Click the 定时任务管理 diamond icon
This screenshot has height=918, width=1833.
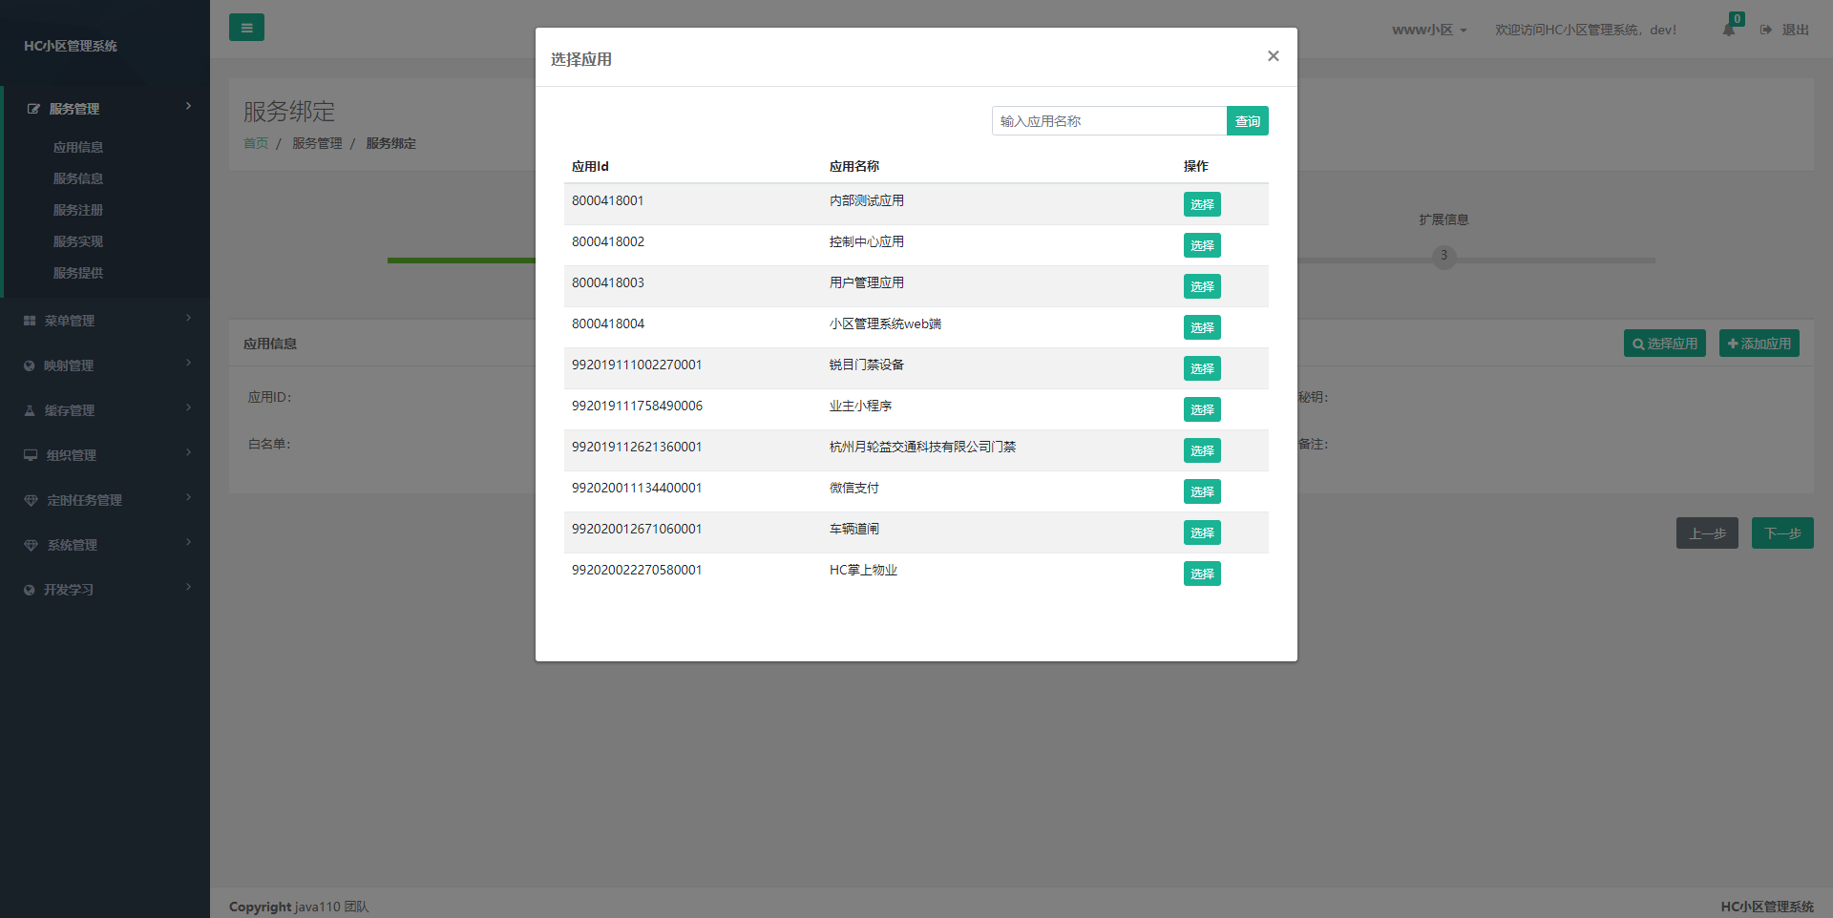click(x=31, y=500)
